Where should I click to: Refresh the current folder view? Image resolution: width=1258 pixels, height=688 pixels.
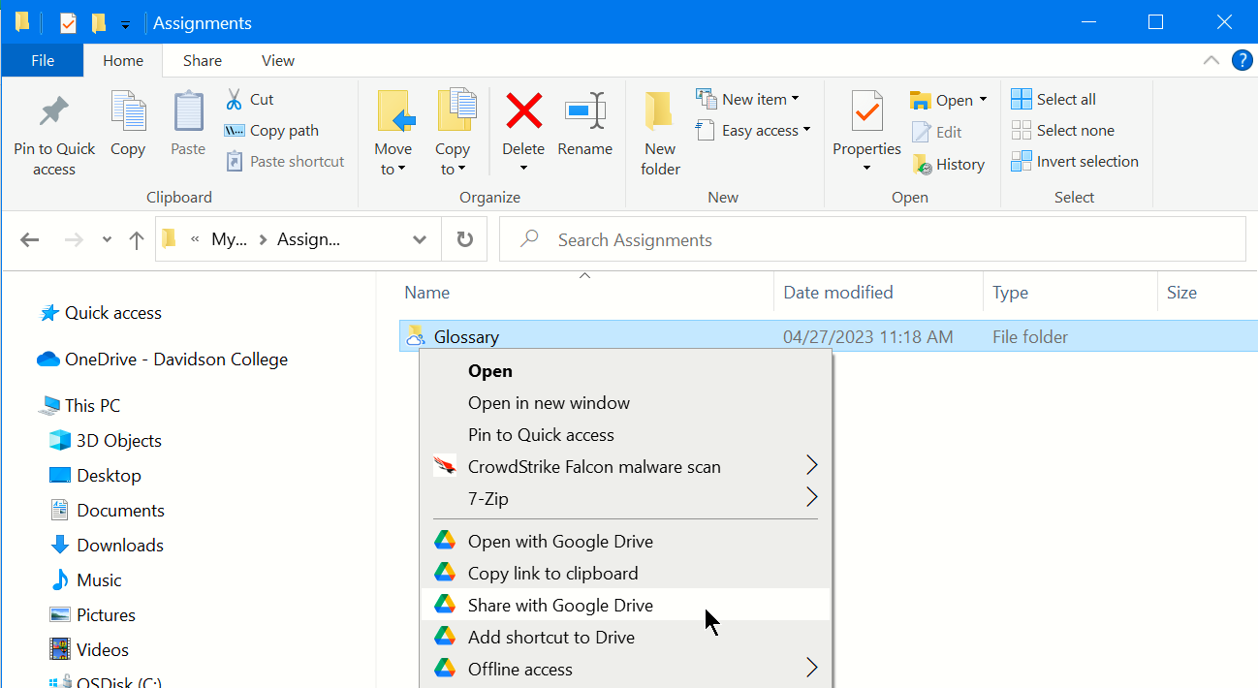pyautogui.click(x=465, y=239)
